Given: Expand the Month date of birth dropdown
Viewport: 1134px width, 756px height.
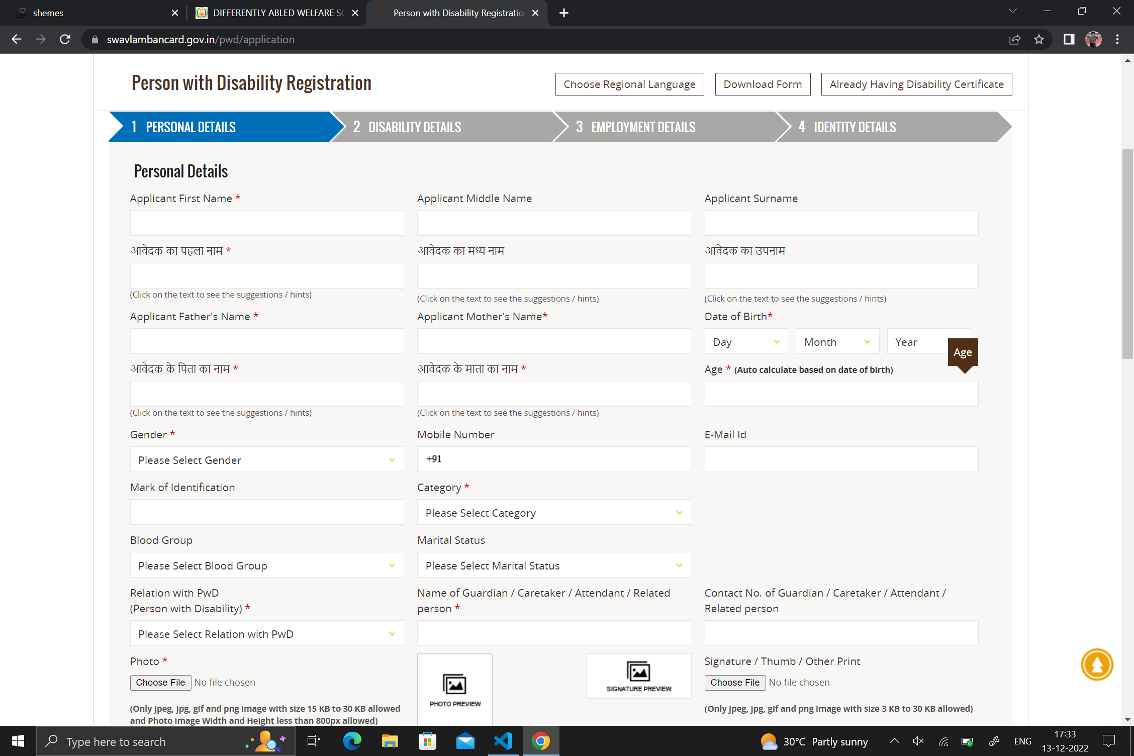Looking at the screenshot, I should pos(837,342).
